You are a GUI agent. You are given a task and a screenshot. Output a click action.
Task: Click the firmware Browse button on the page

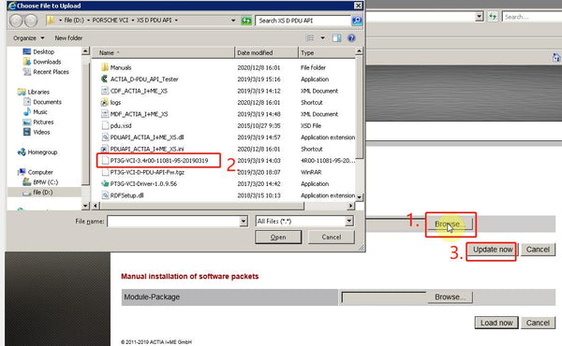click(450, 224)
